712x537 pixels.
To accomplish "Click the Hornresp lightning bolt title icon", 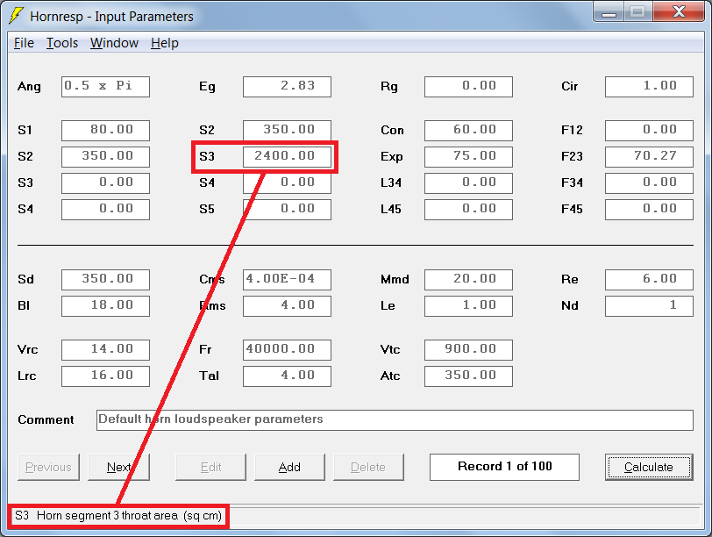I will pos(16,16).
